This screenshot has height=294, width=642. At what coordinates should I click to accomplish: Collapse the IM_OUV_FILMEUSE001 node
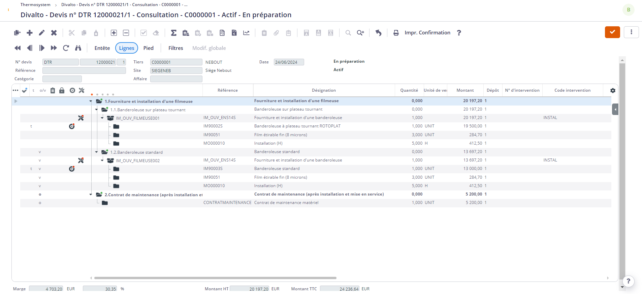tap(102, 118)
